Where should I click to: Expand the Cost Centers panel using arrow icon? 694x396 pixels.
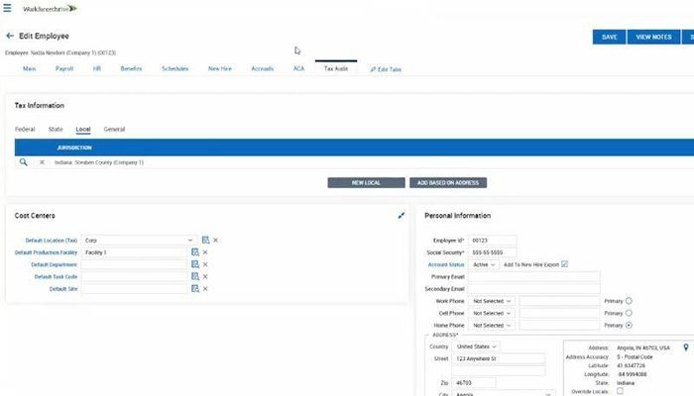(401, 215)
